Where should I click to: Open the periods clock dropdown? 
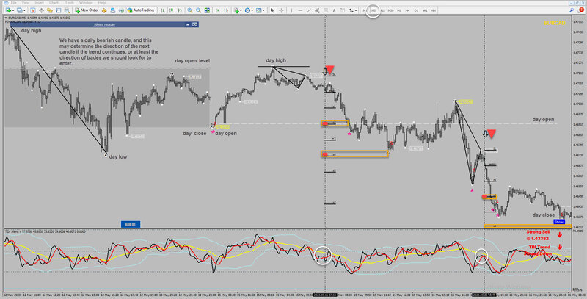coord(248,10)
